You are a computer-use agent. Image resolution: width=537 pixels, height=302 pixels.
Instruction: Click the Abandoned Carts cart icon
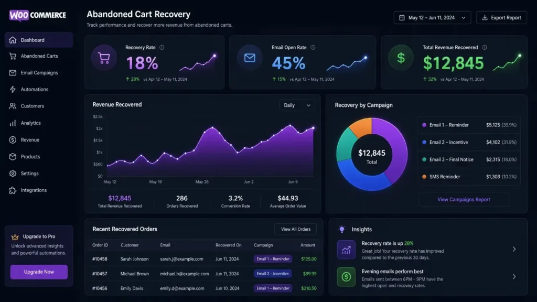(13, 56)
